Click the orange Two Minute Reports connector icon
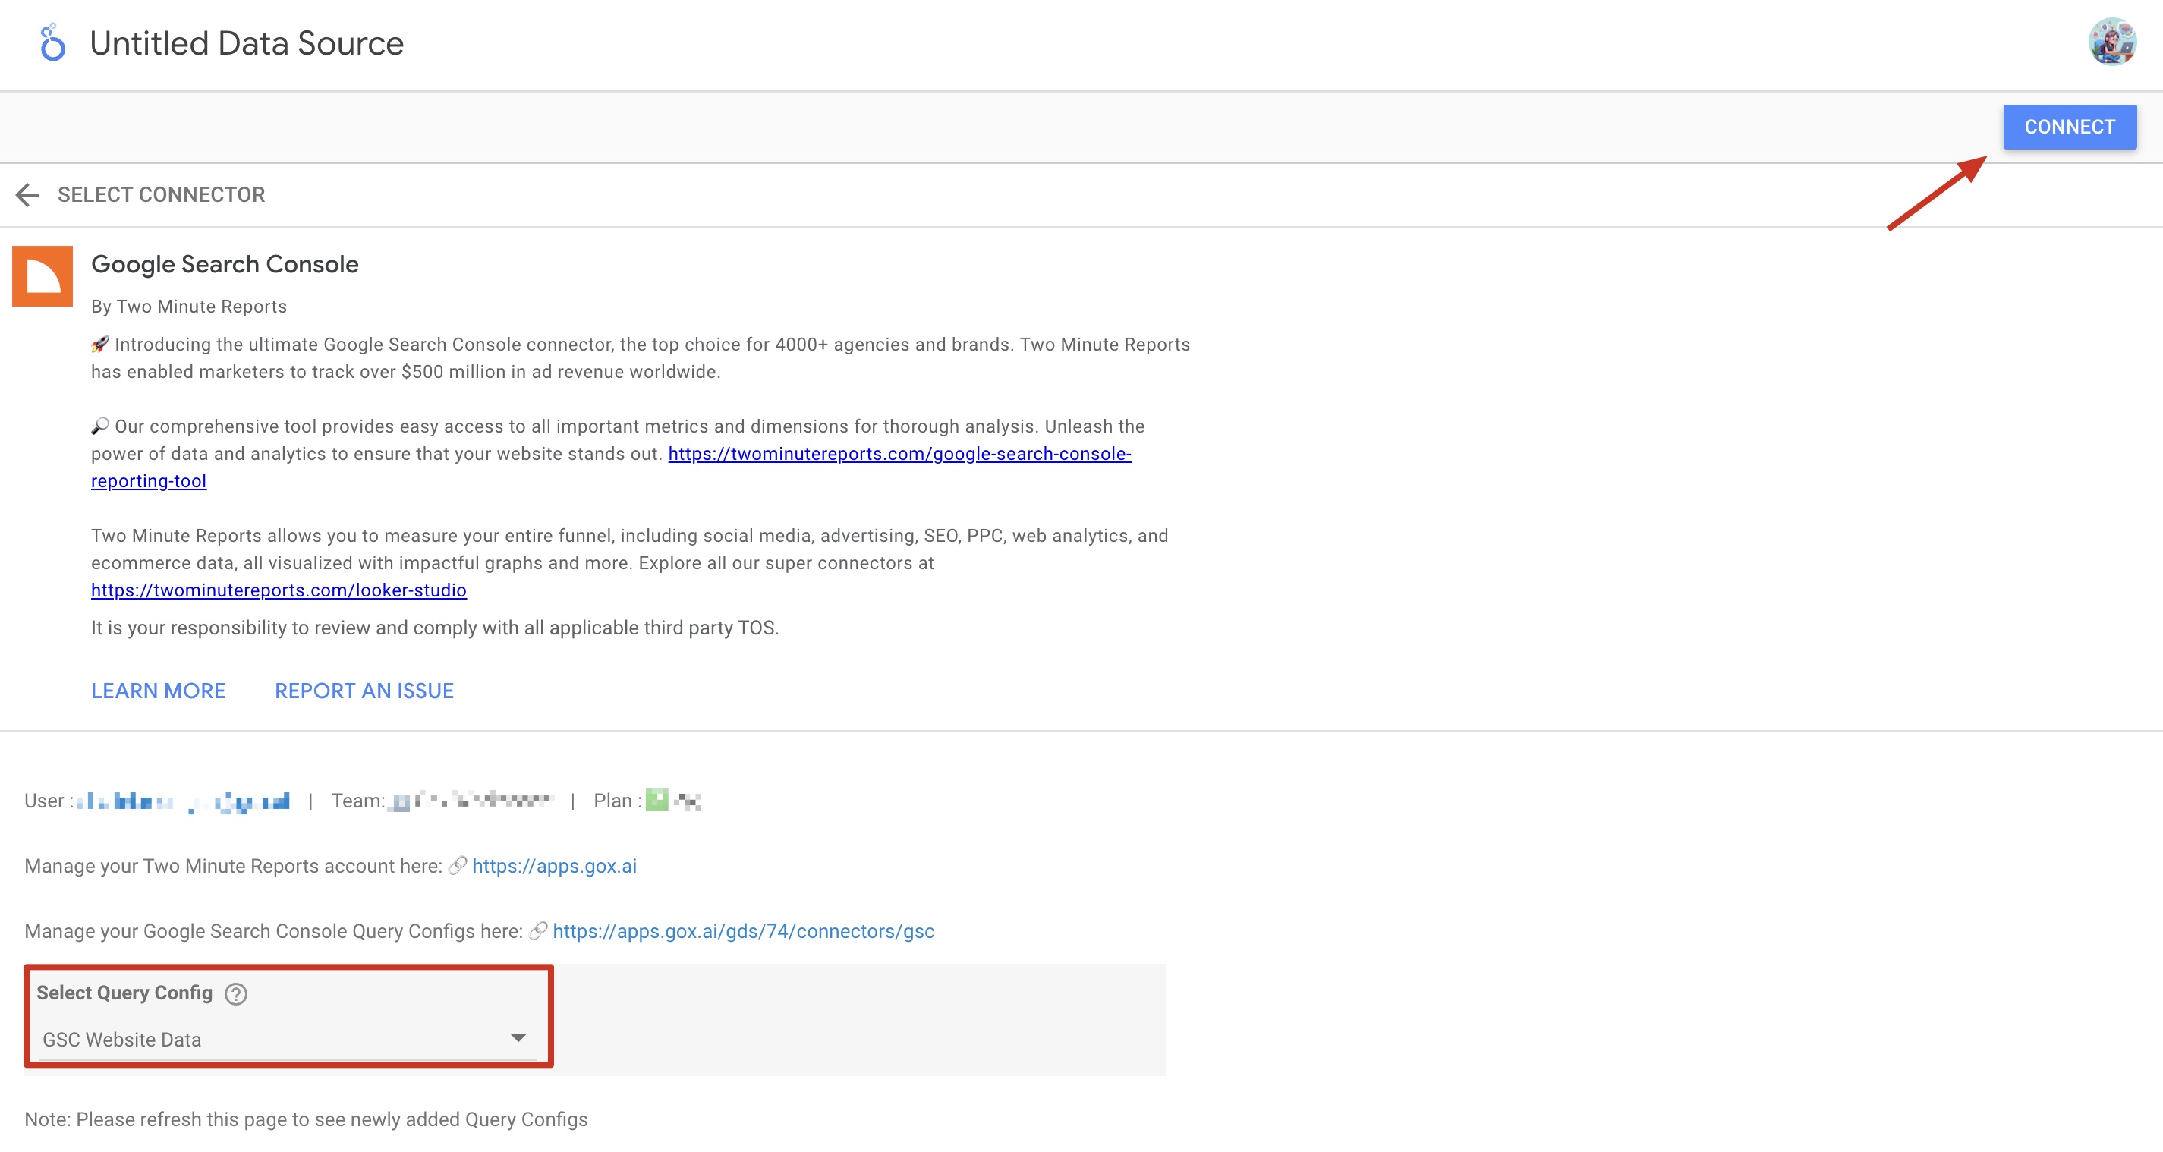Viewport: 2163px width, 1152px height. (x=43, y=276)
